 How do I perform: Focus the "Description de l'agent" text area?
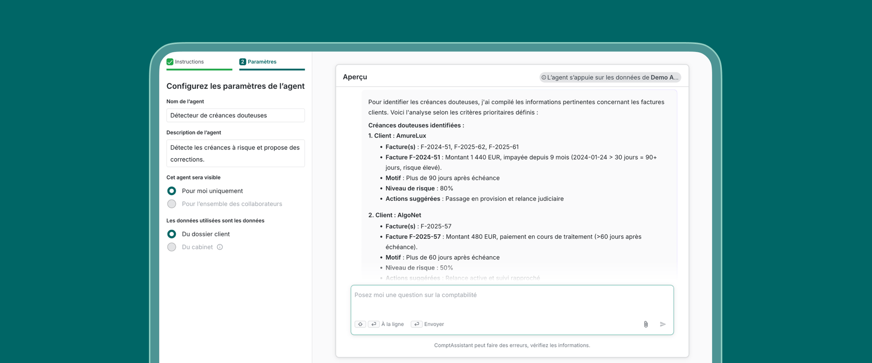[236, 153]
